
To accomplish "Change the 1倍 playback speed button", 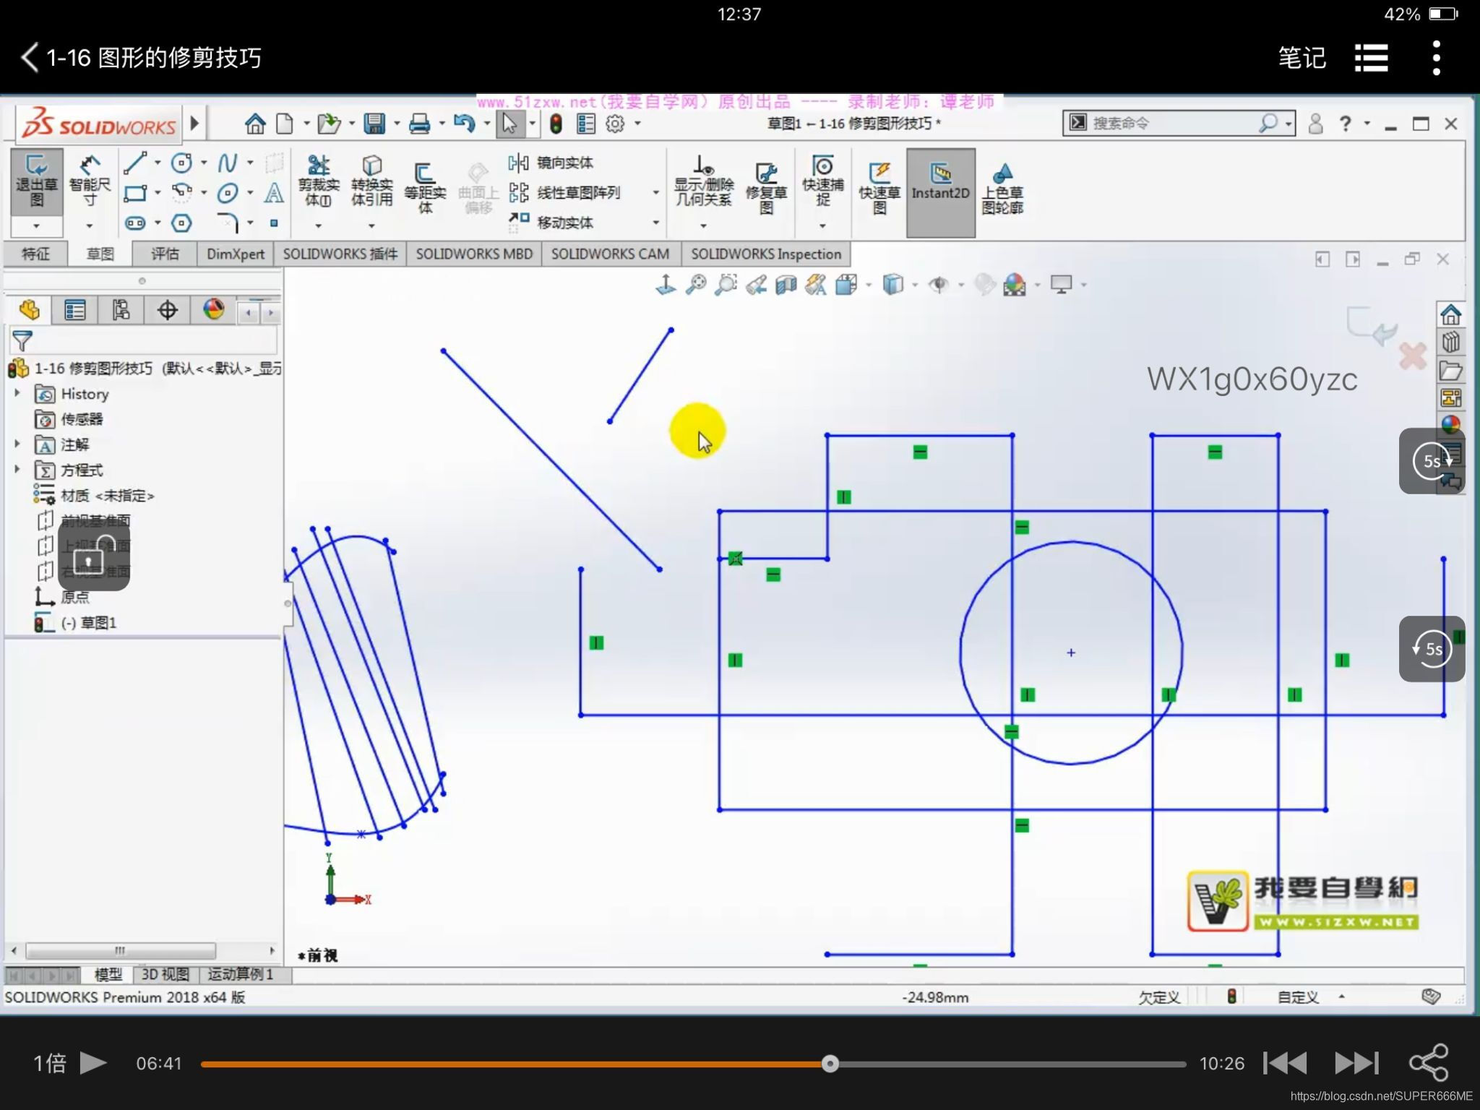I will coord(50,1063).
